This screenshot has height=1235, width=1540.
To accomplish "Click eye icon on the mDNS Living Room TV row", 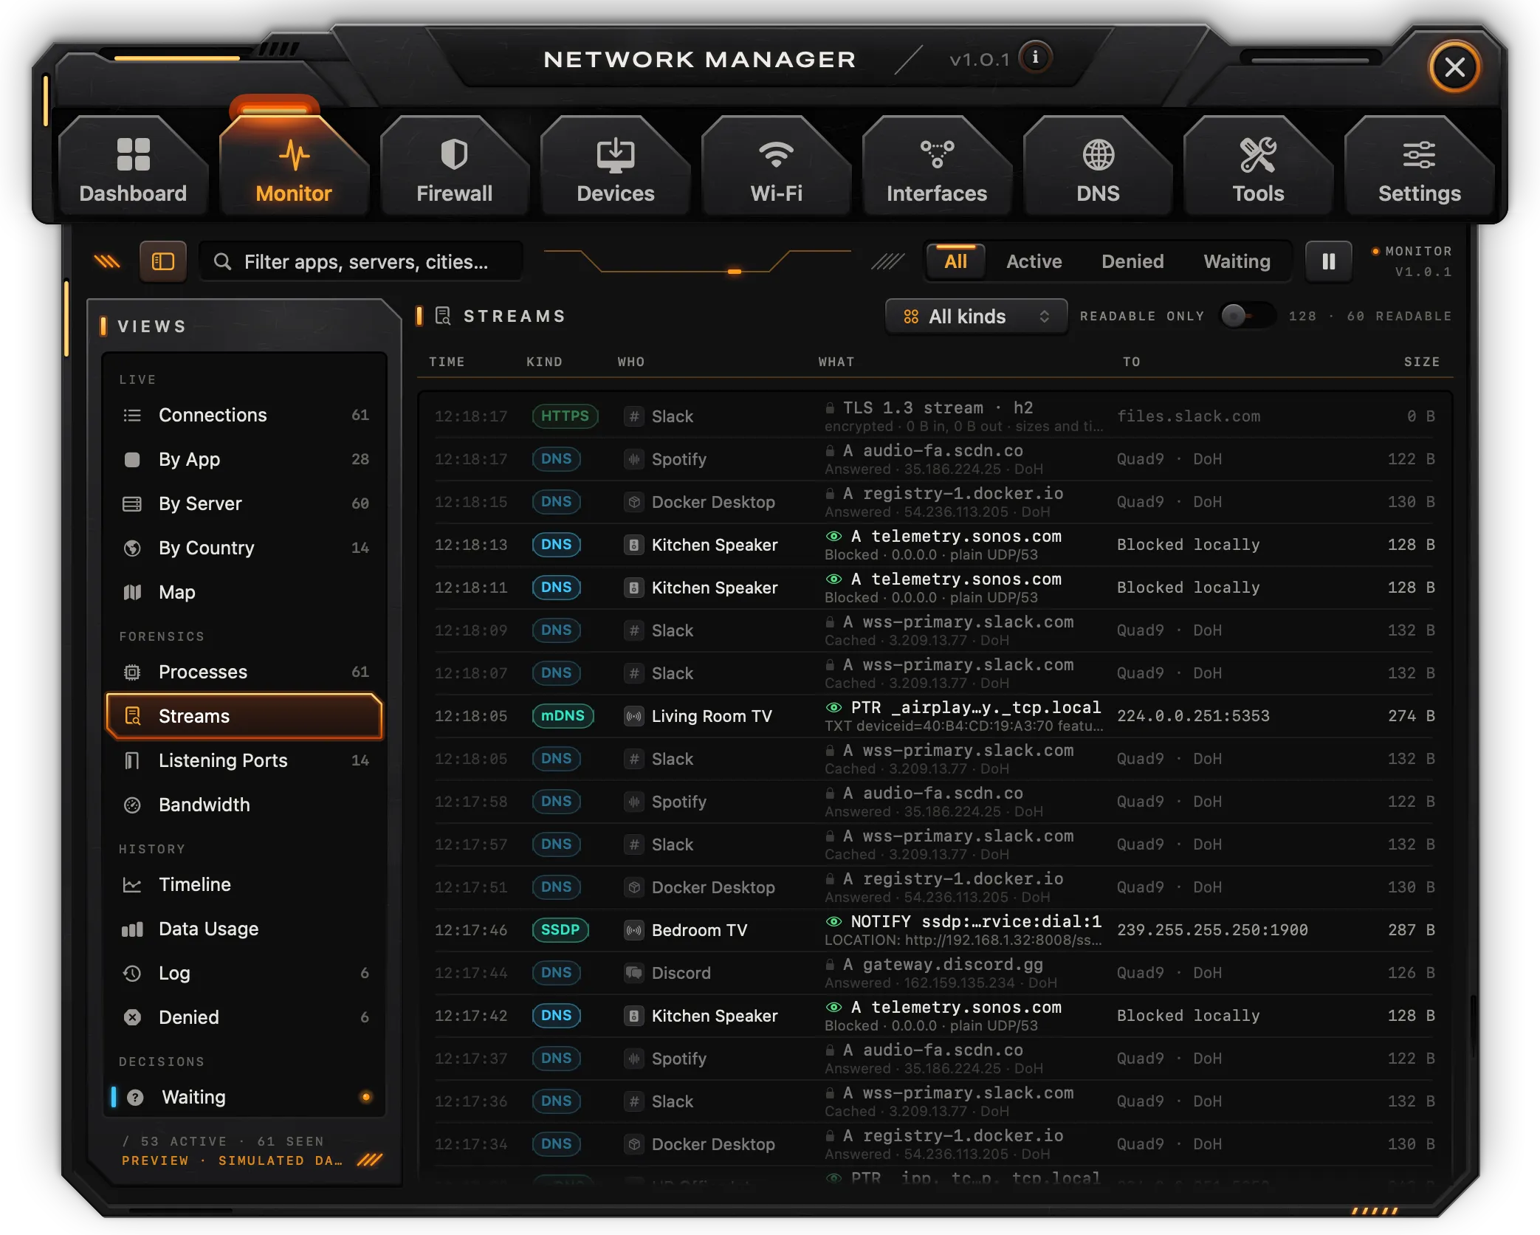I will (833, 707).
